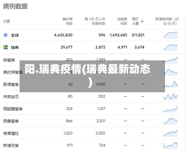Sort by 每100万人中的病例数 column header

point(95,21)
